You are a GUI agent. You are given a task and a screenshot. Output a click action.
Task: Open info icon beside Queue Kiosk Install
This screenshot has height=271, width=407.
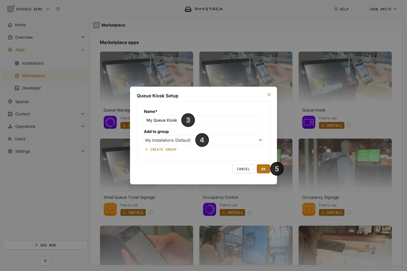point(349,125)
